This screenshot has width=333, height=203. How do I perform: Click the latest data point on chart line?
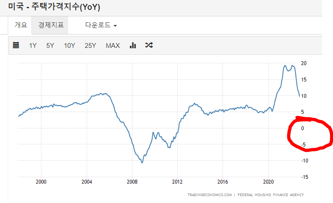299,96
